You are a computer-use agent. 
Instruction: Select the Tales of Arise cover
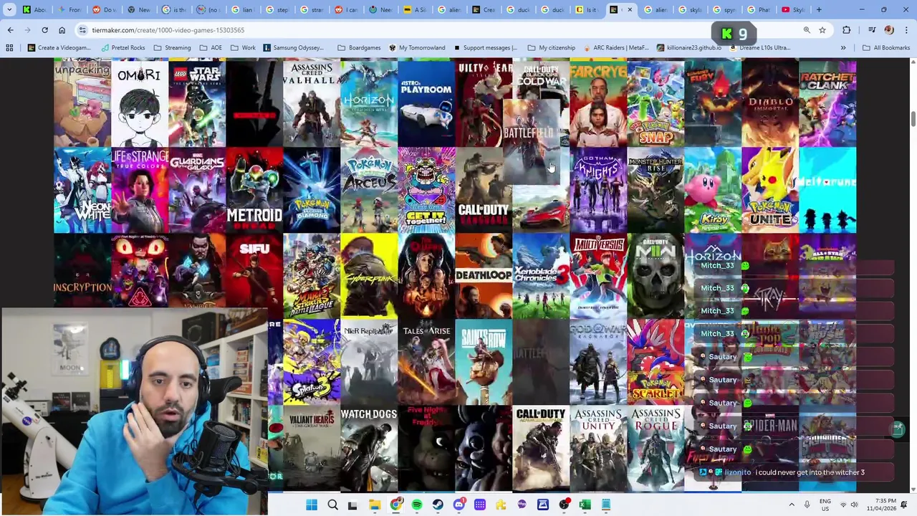click(426, 362)
